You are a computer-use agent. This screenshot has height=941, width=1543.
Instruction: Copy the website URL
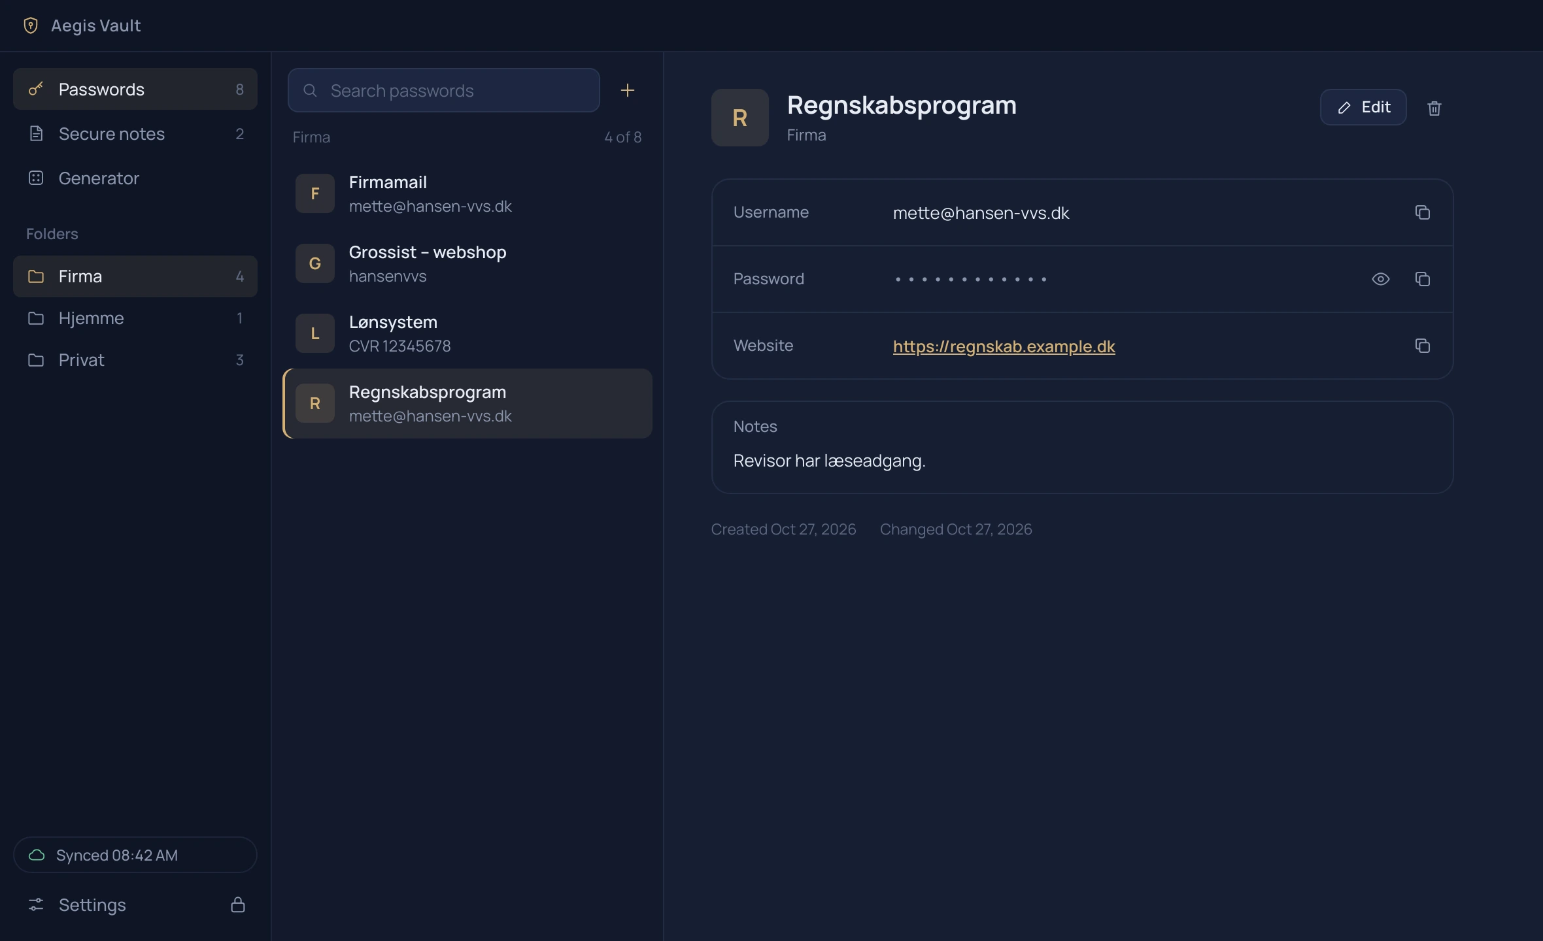point(1423,346)
